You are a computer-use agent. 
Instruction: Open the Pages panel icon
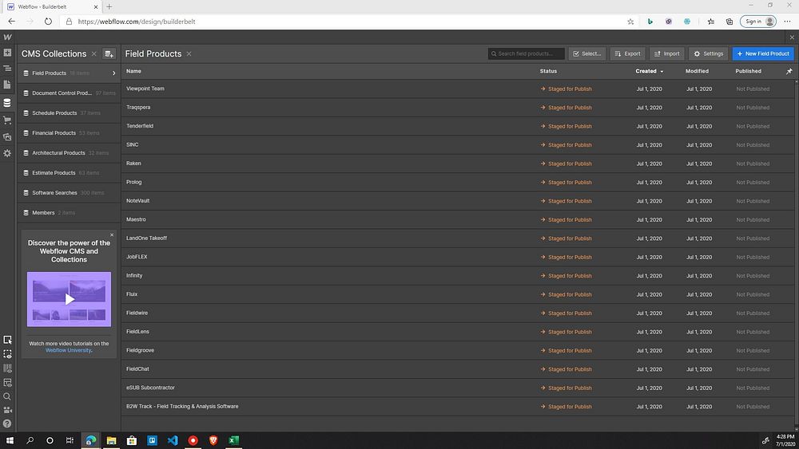7,85
